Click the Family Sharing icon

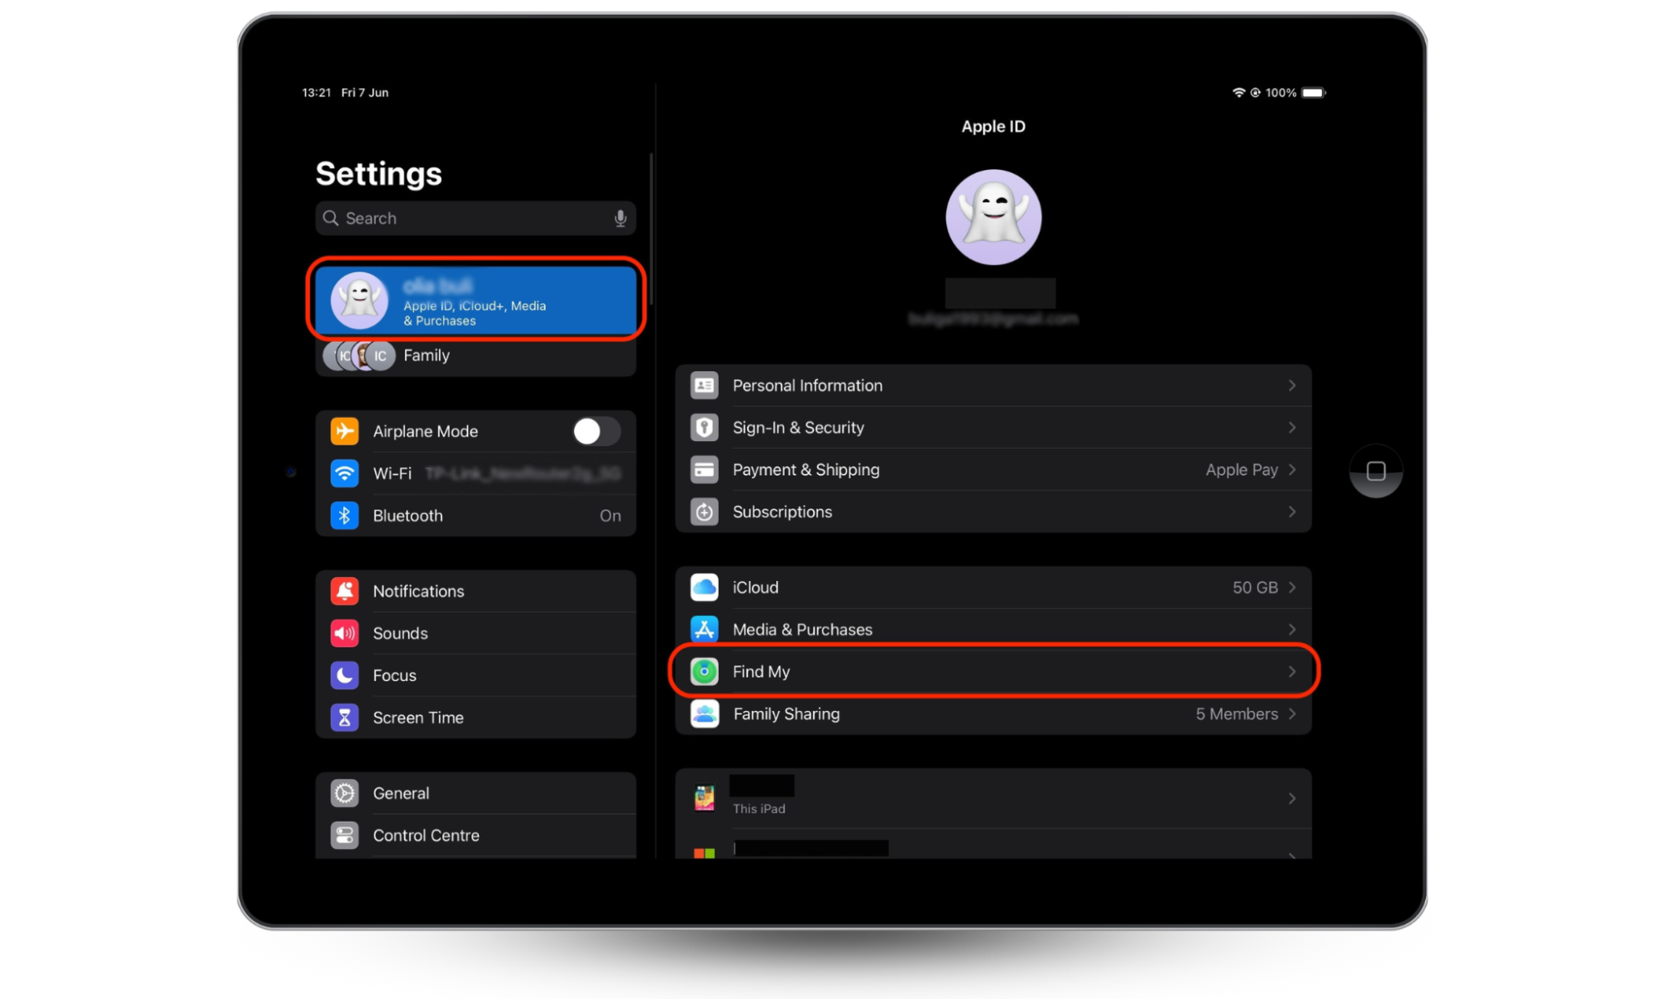point(704,713)
